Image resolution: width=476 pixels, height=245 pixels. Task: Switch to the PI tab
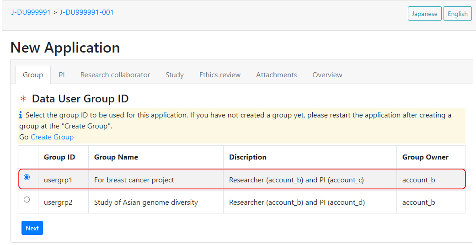pos(61,75)
